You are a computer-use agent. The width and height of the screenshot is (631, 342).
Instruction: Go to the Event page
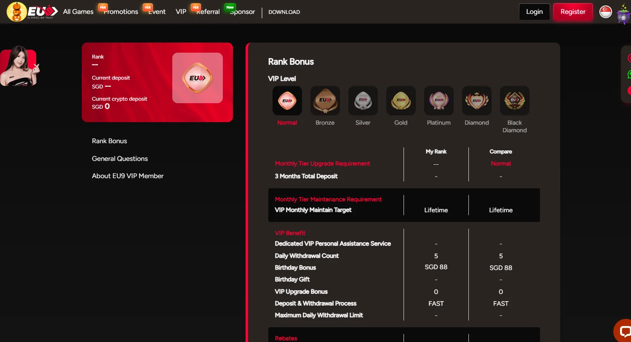[x=157, y=12]
